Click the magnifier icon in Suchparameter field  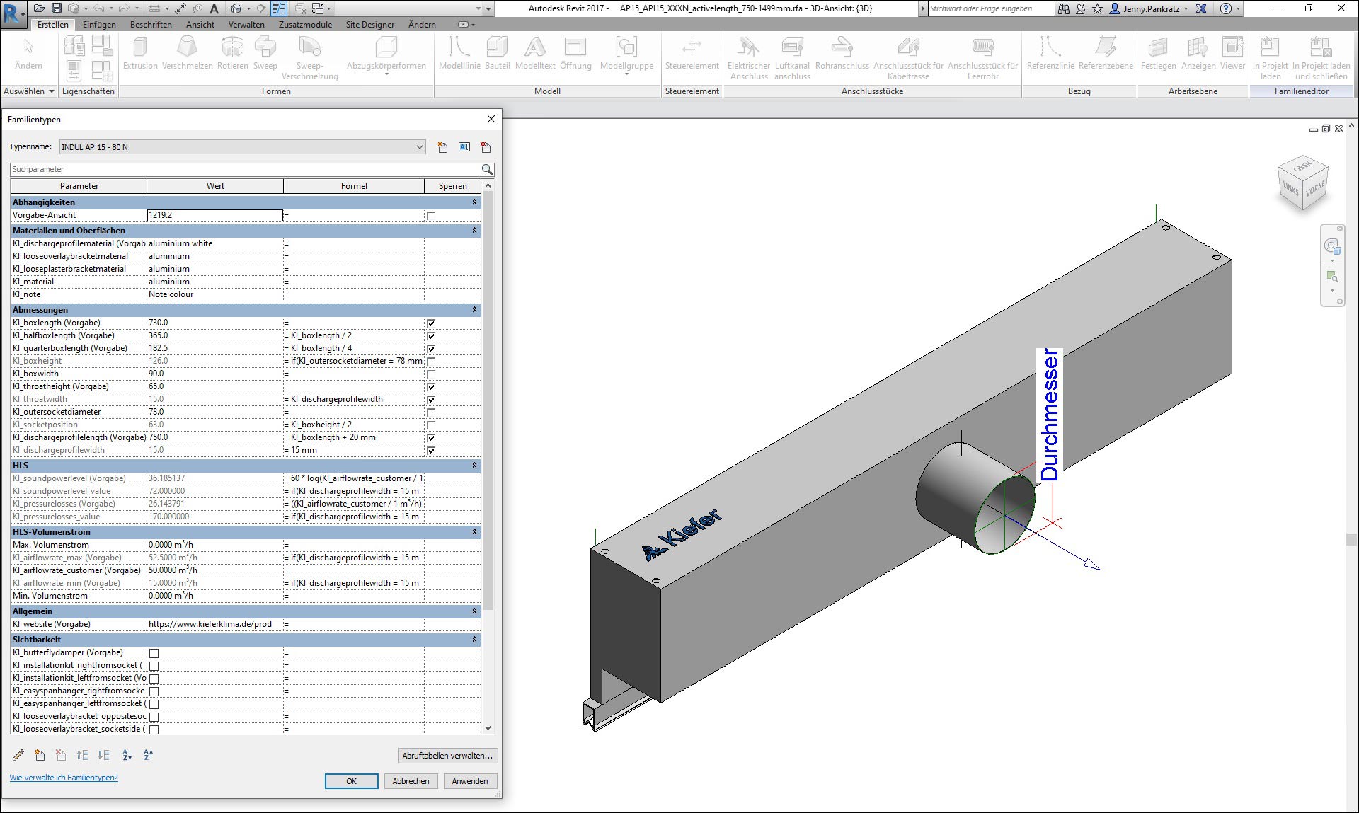[487, 169]
